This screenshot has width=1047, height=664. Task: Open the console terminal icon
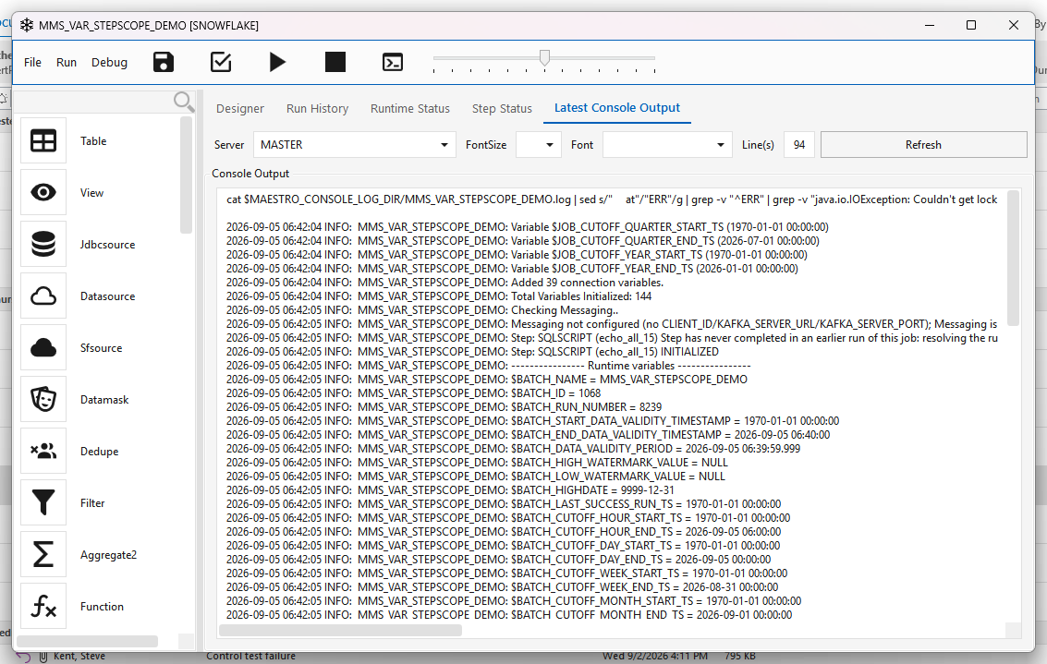click(x=393, y=62)
